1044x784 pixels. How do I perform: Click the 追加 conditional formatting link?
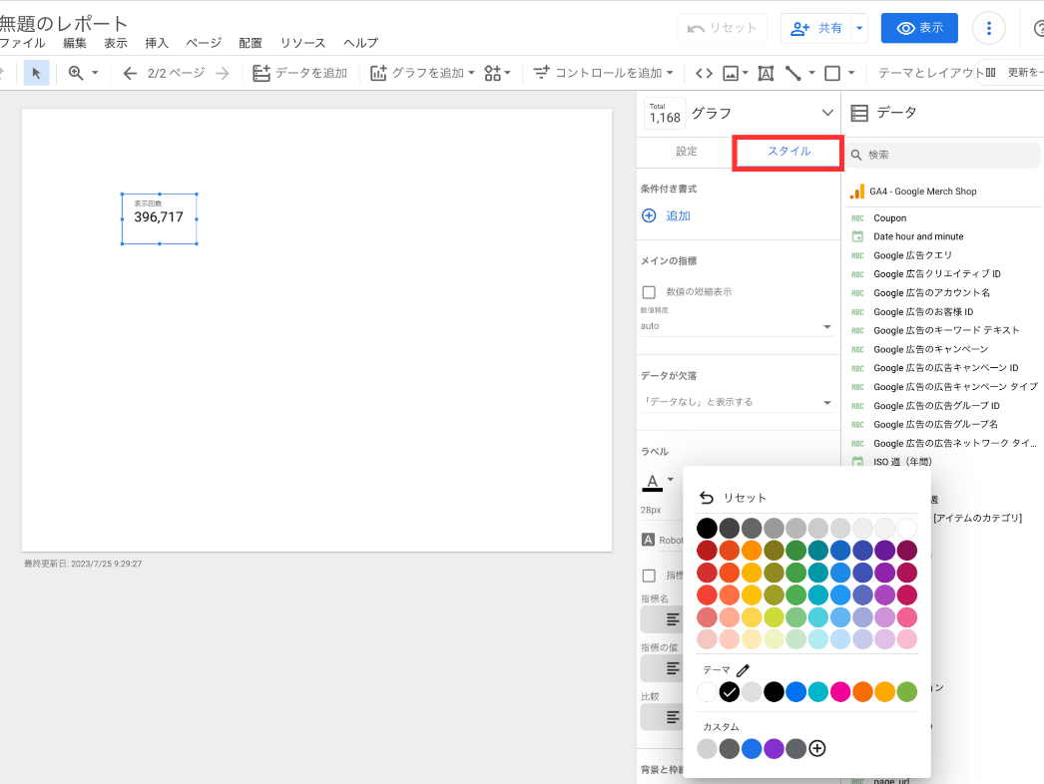pyautogui.click(x=678, y=215)
